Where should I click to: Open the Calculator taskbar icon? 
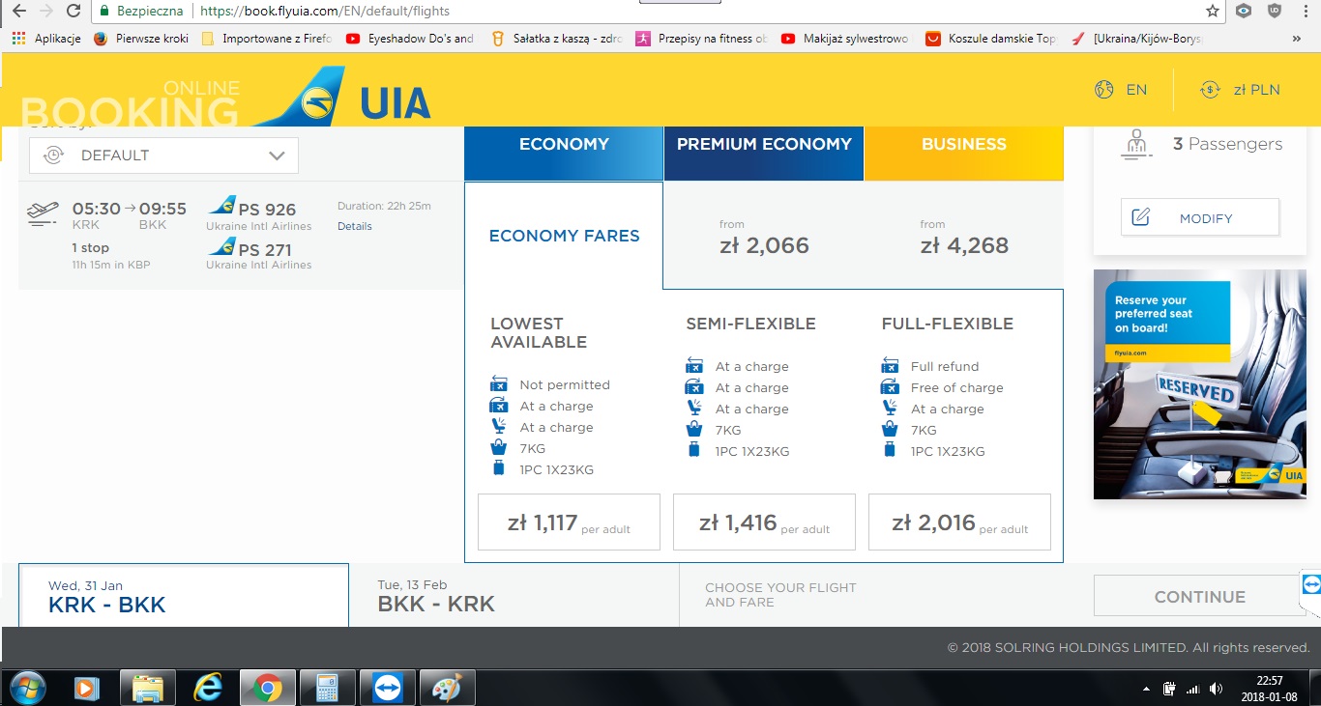click(327, 688)
